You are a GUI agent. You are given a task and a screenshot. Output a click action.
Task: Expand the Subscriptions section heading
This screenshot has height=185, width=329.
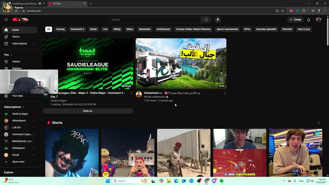[14, 107]
